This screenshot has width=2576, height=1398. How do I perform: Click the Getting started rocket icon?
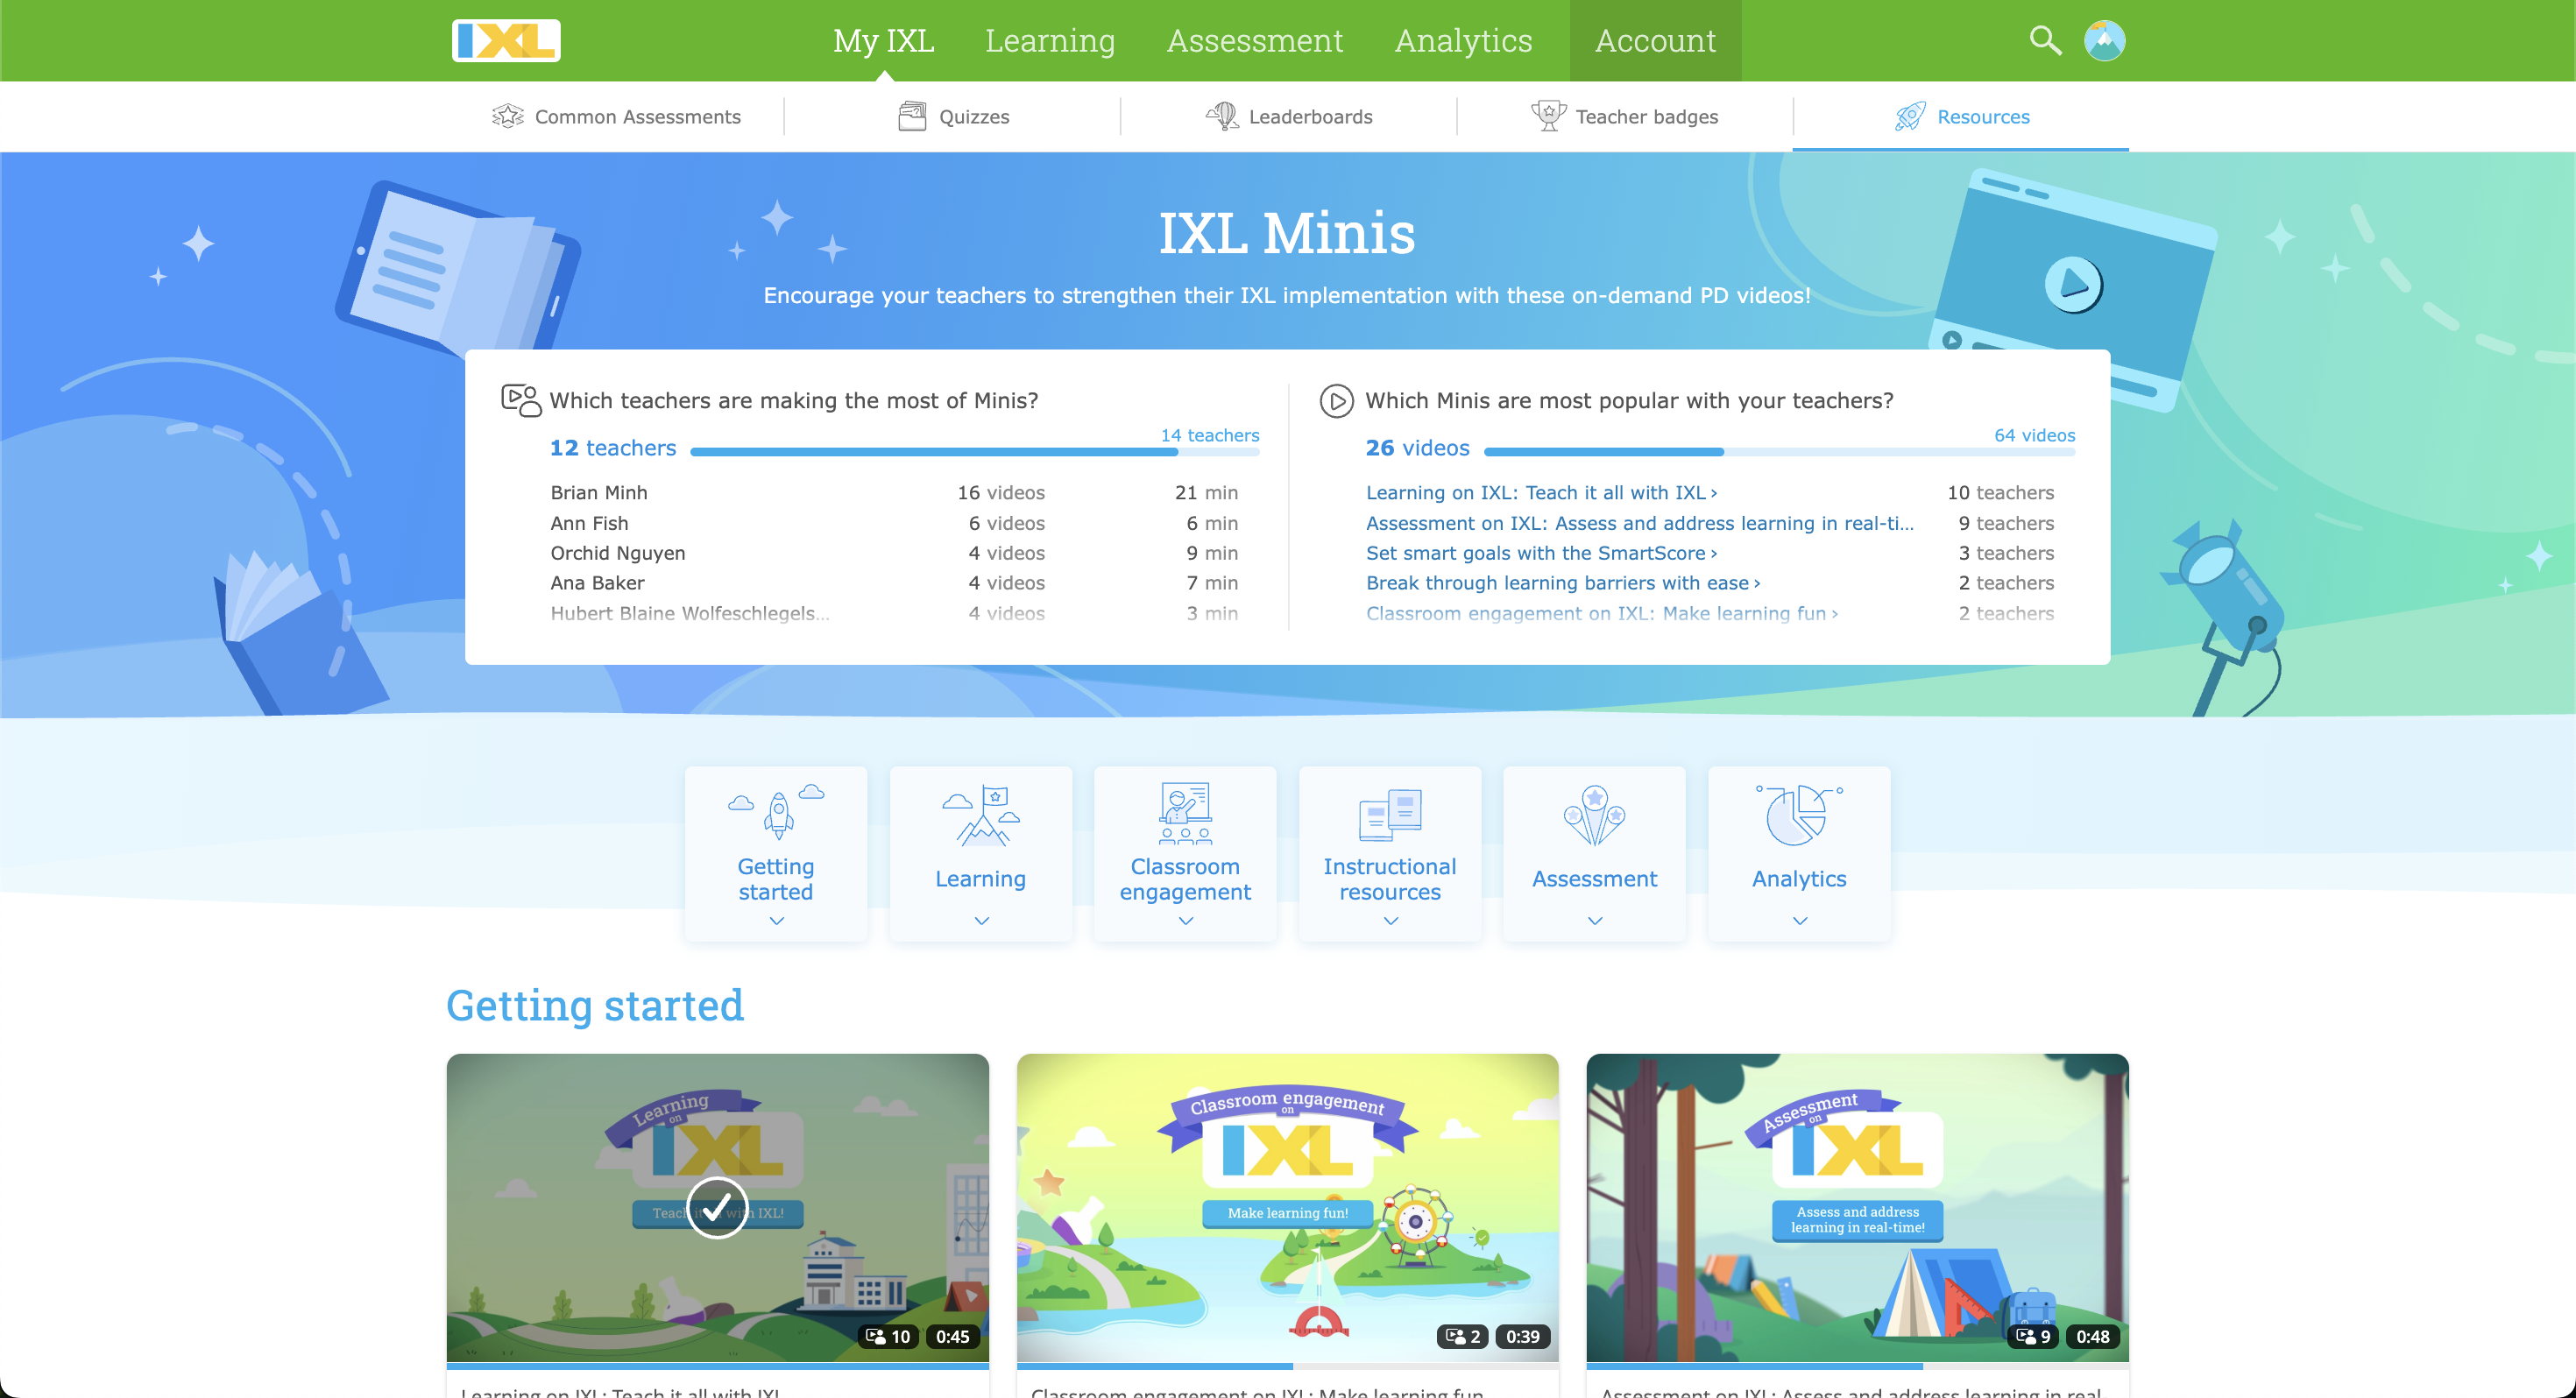[776, 811]
